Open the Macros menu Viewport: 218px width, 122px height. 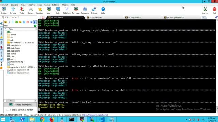(65, 5)
